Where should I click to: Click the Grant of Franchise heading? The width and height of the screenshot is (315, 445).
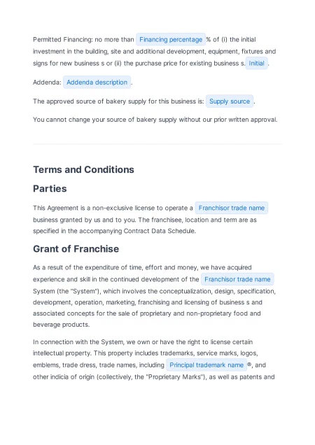tap(76, 249)
